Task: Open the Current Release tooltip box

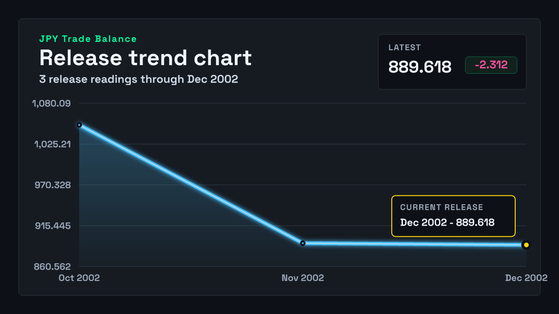Action: pyautogui.click(x=453, y=216)
